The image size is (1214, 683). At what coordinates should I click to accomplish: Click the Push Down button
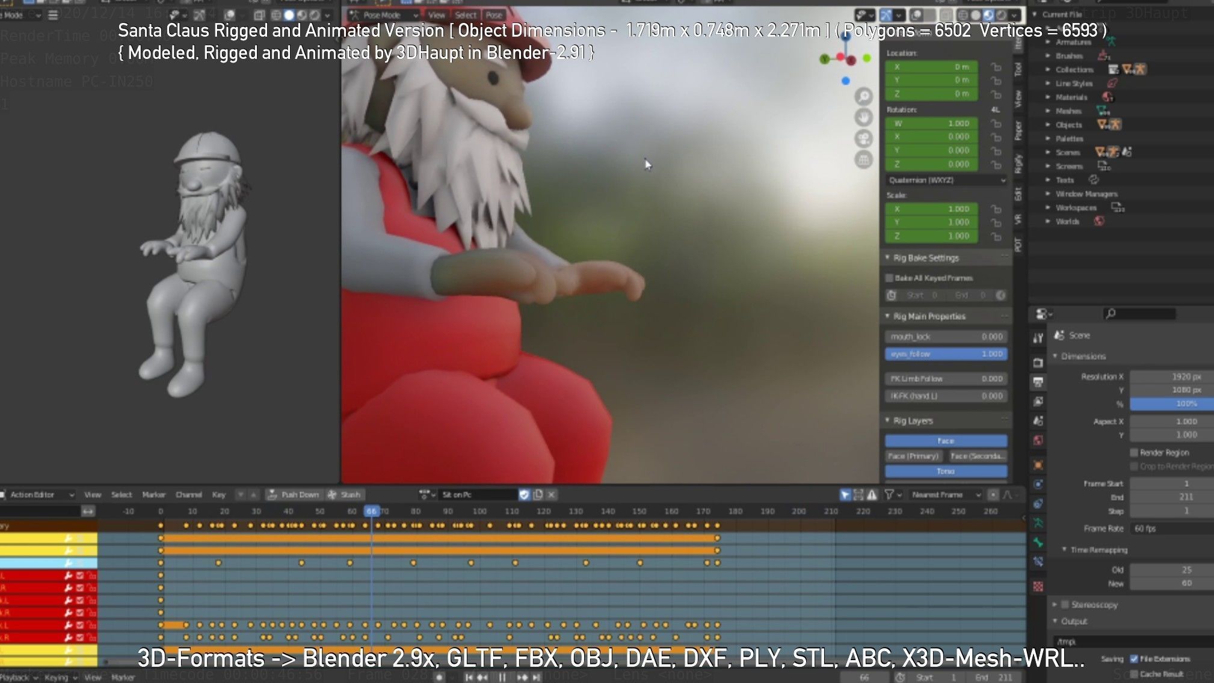tap(294, 495)
